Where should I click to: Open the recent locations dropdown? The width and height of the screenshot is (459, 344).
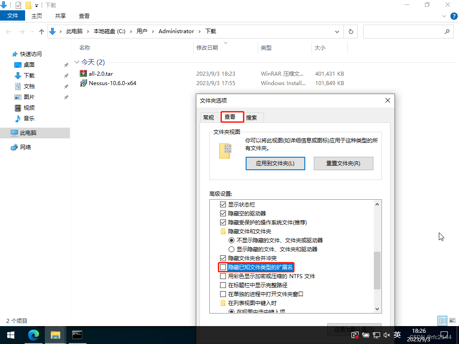32,32
